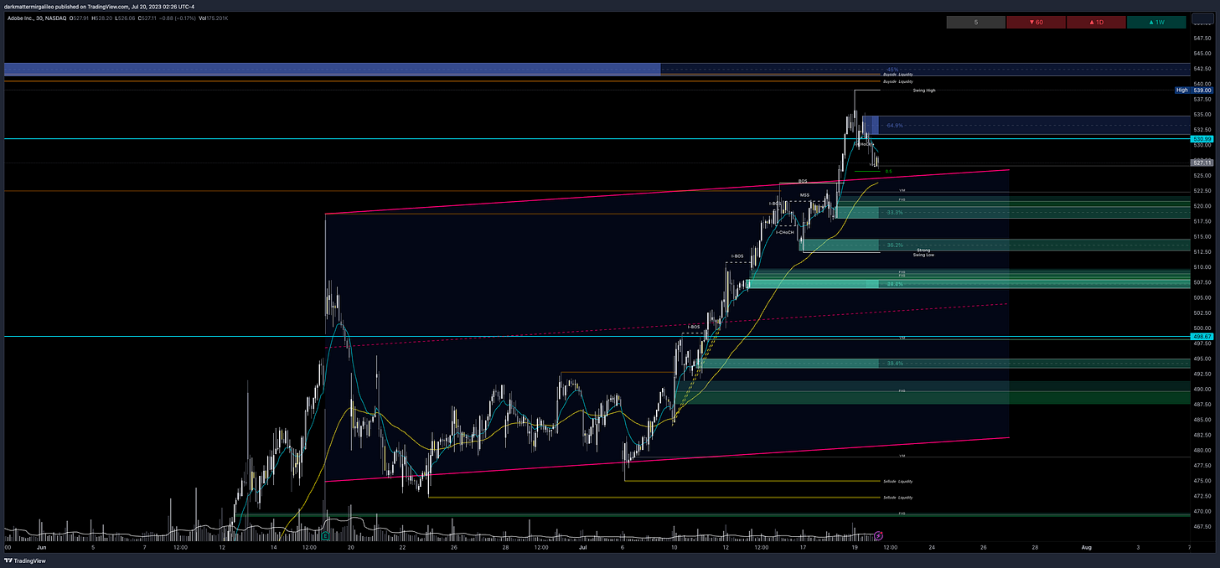The width and height of the screenshot is (1220, 568).
Task: Click the 527.11 current price label
Action: [1201, 163]
